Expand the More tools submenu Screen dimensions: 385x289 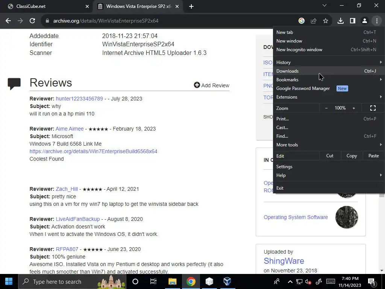(329, 145)
